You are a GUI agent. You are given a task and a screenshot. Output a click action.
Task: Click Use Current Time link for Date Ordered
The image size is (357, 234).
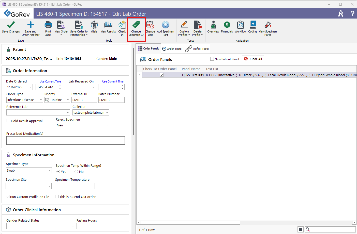point(50,81)
